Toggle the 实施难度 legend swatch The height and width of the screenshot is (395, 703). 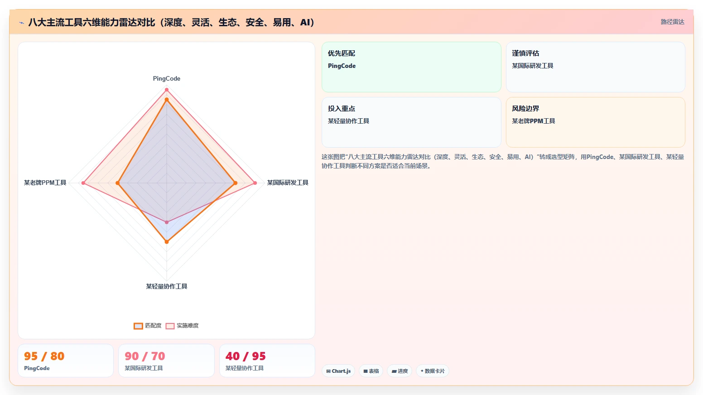170,326
